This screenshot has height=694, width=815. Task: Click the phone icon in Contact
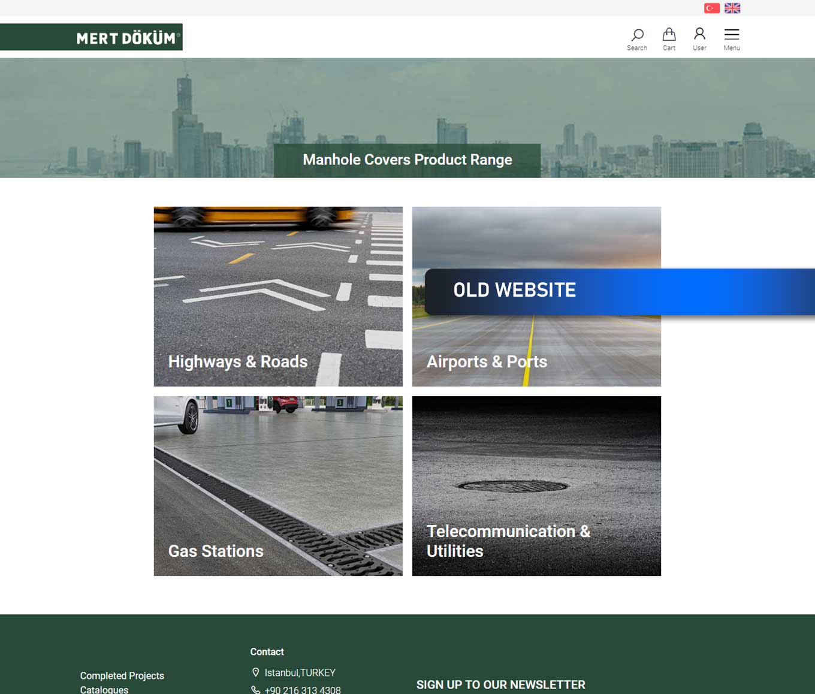click(x=255, y=690)
